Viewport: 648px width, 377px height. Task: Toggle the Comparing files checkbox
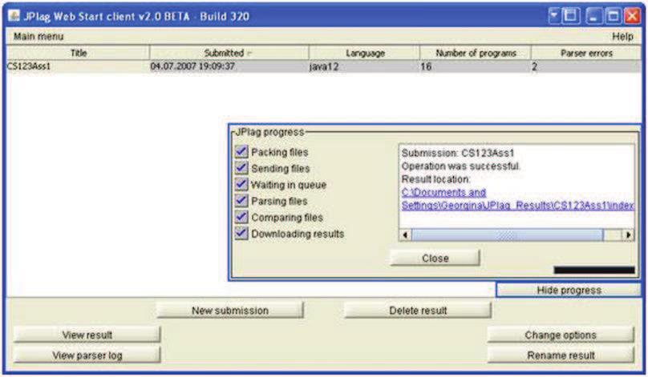(241, 217)
